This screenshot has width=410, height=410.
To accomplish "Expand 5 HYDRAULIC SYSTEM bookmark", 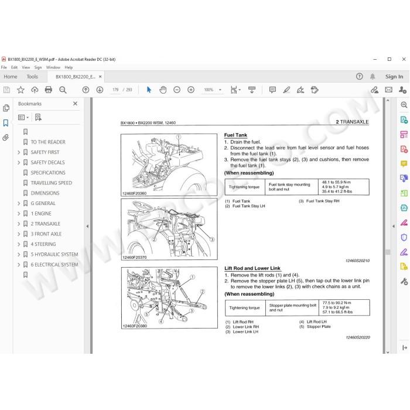I will [x=19, y=254].
